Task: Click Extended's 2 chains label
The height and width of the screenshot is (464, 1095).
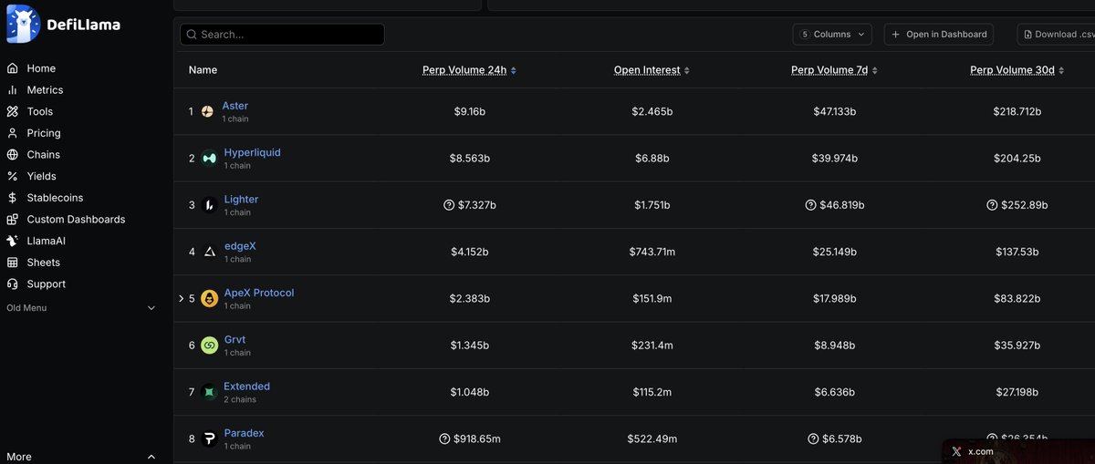Action: click(x=240, y=400)
